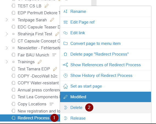156x124 pixels.
Task: Expand the Testpage Sarah tree node
Action: (x=7, y=20)
